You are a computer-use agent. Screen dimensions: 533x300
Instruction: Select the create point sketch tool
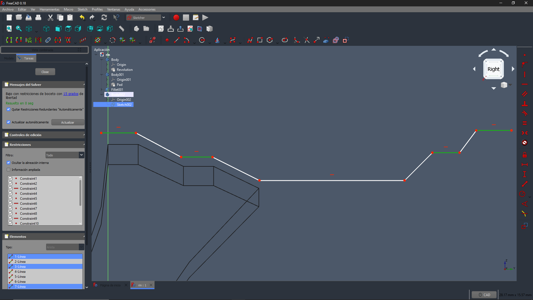click(167, 40)
